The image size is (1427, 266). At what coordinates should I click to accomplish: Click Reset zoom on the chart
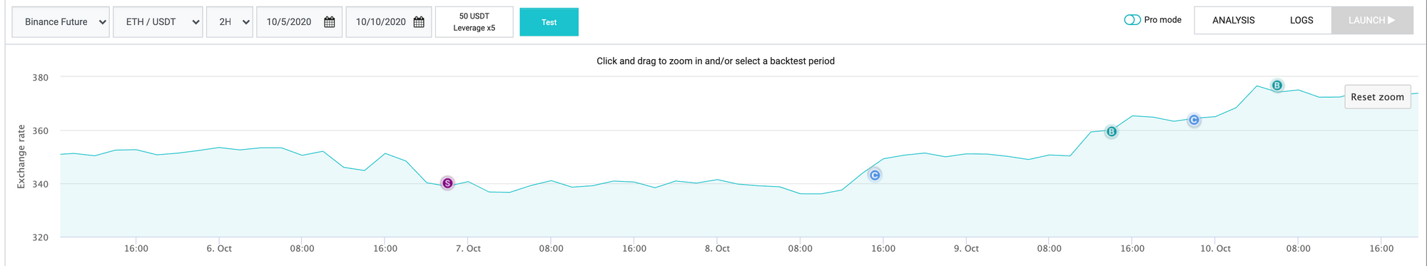coord(1377,97)
